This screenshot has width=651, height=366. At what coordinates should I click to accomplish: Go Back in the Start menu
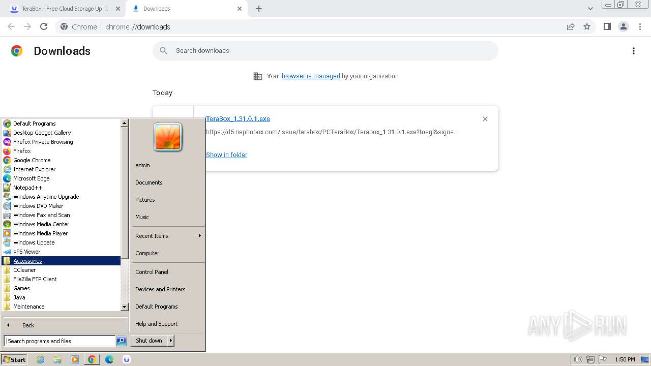click(x=65, y=325)
